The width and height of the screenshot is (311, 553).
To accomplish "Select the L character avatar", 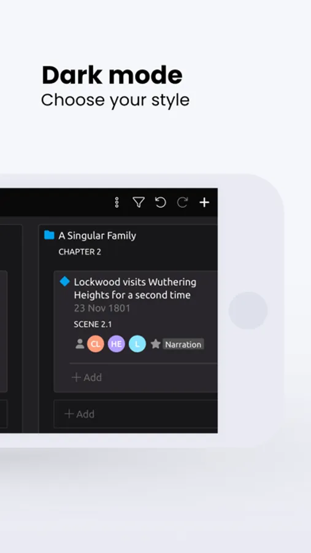I will tap(137, 344).
